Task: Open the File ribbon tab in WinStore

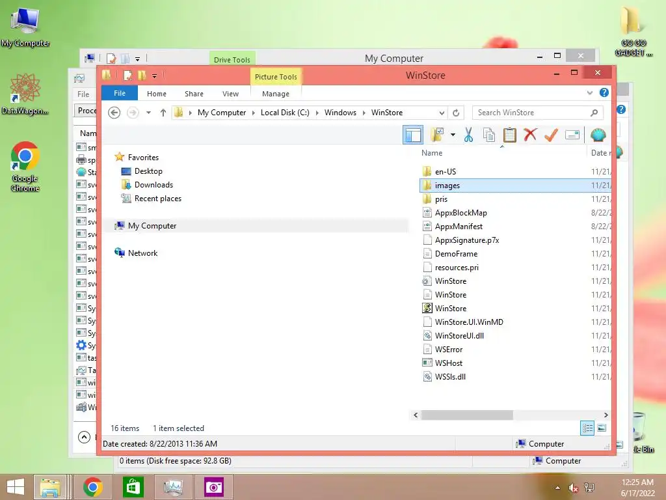Action: [120, 93]
